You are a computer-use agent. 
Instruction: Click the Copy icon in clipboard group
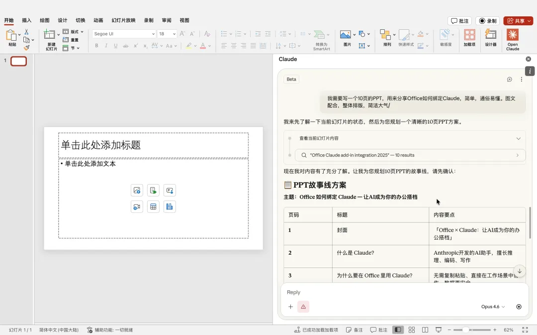[x=26, y=40]
